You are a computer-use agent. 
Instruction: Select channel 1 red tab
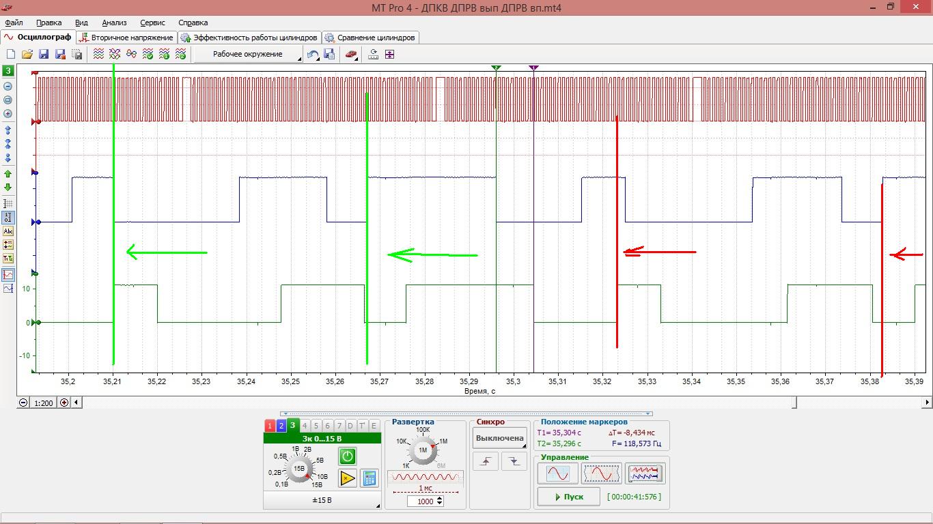pyautogui.click(x=270, y=426)
